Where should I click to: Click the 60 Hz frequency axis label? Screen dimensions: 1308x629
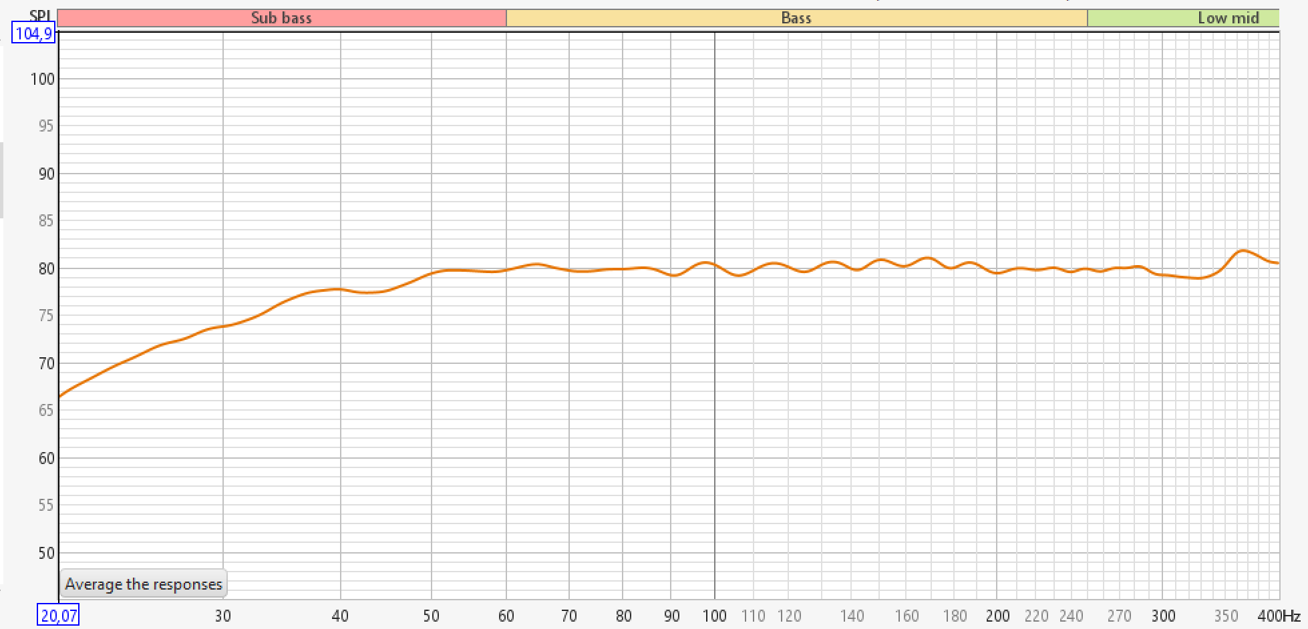tap(506, 616)
